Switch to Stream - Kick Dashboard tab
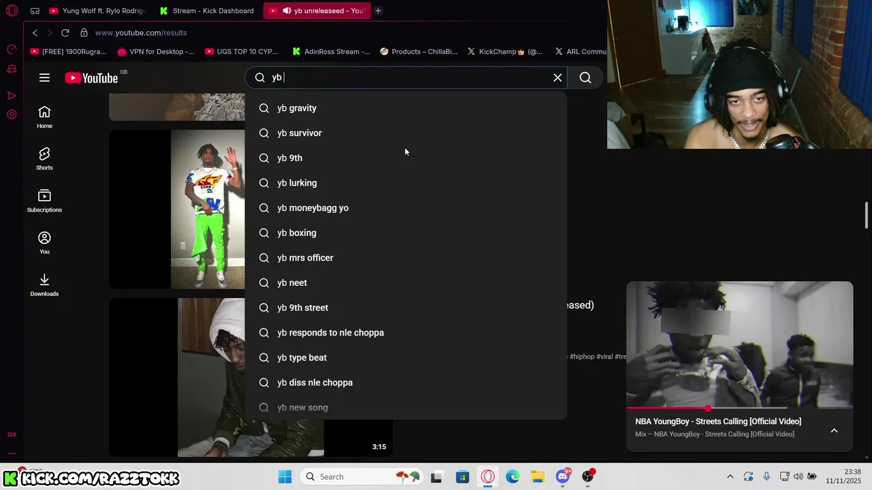This screenshot has width=872, height=490. pos(207,11)
